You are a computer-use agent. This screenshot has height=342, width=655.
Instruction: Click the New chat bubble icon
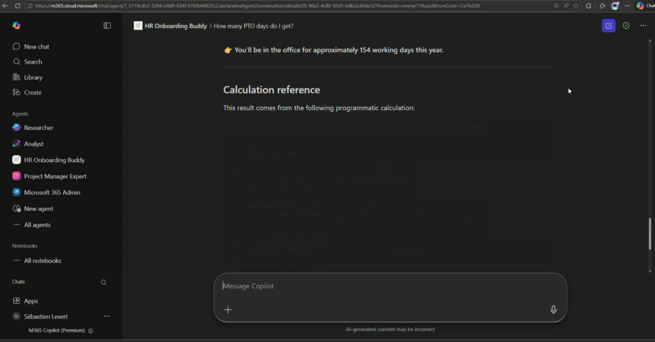[16, 47]
